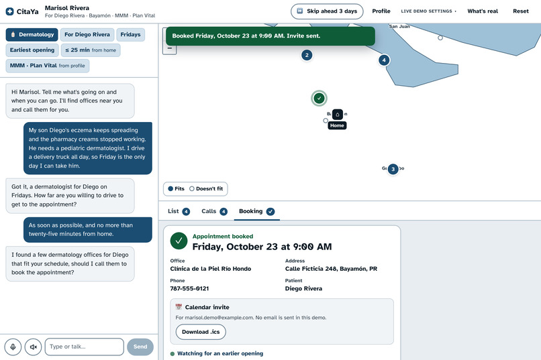Toggle the muted speaker icon

[x=33, y=347]
